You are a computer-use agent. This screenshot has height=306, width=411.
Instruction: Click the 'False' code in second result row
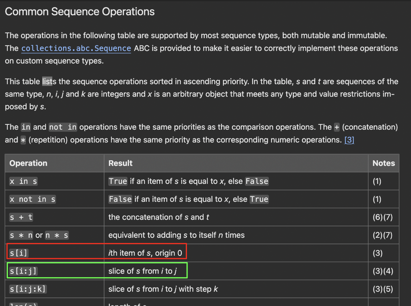pos(120,199)
